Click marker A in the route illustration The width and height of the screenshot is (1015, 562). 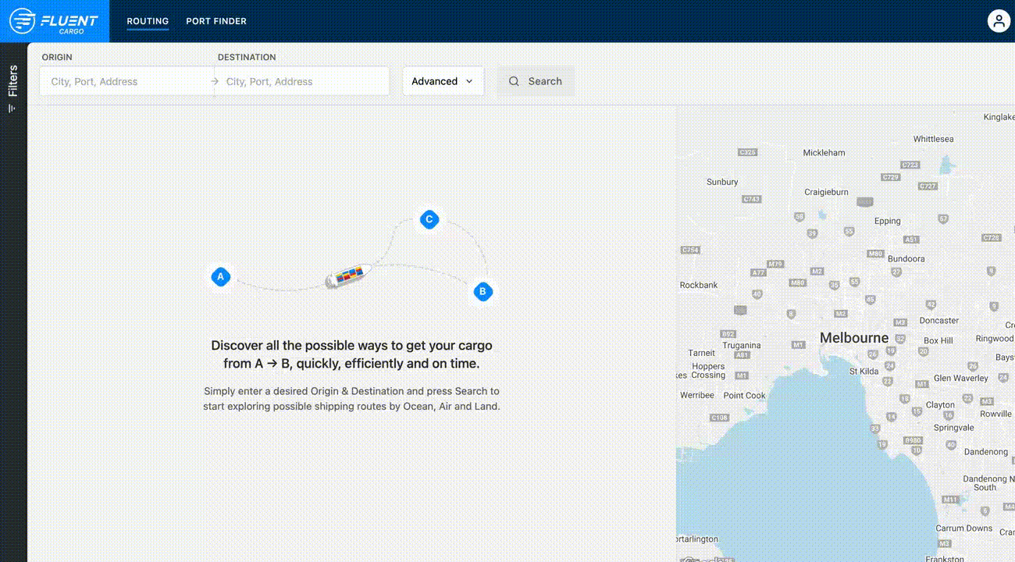[x=221, y=276]
